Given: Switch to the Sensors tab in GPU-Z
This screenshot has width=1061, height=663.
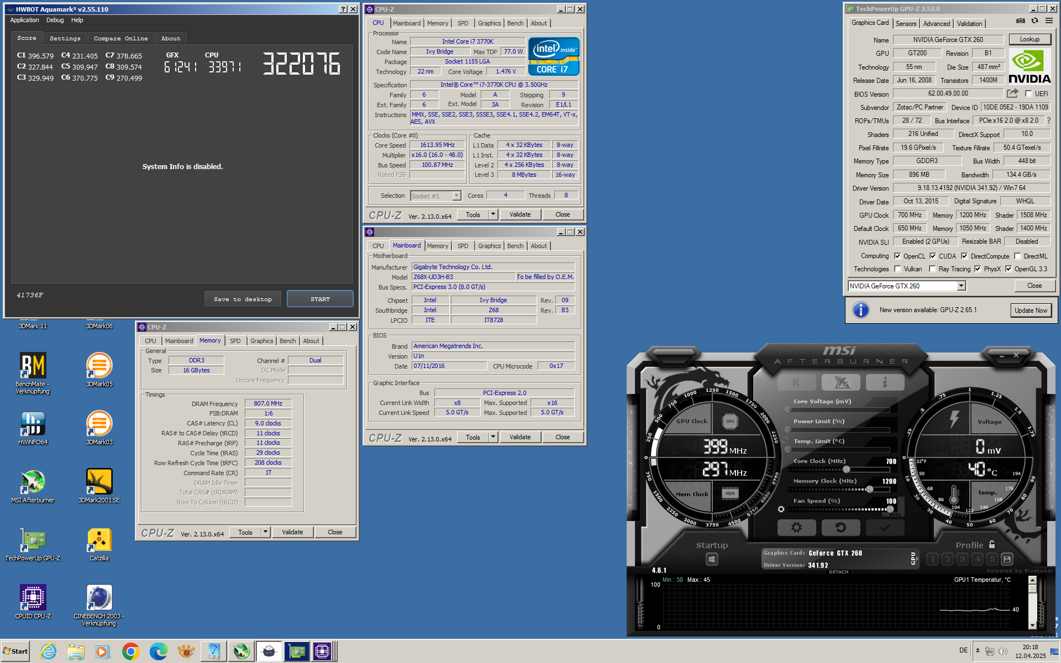Looking at the screenshot, I should [x=906, y=24].
